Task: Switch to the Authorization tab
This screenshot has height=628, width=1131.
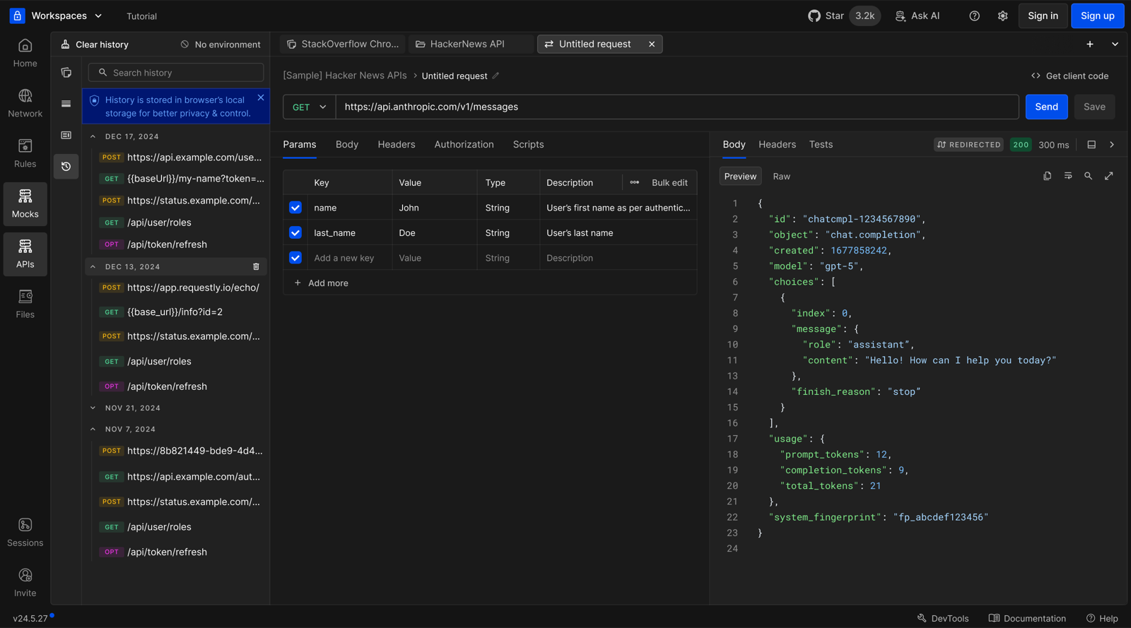Action: coord(464,144)
